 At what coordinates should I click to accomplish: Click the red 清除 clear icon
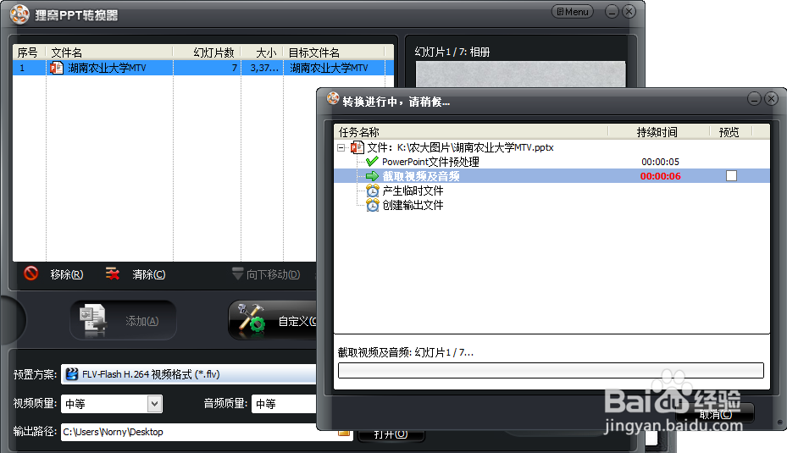[113, 273]
